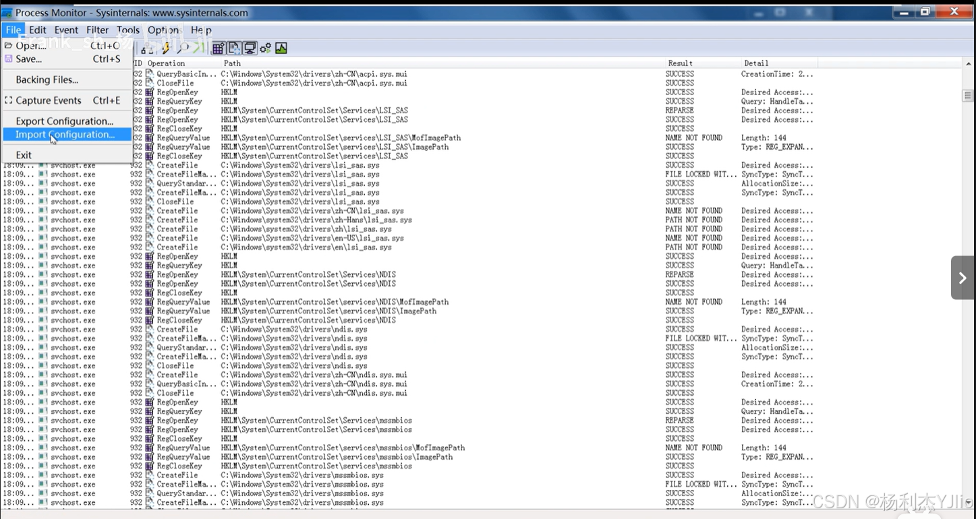976x519 pixels.
Task: Choose Exit from the File menu
Action: [x=66, y=155]
